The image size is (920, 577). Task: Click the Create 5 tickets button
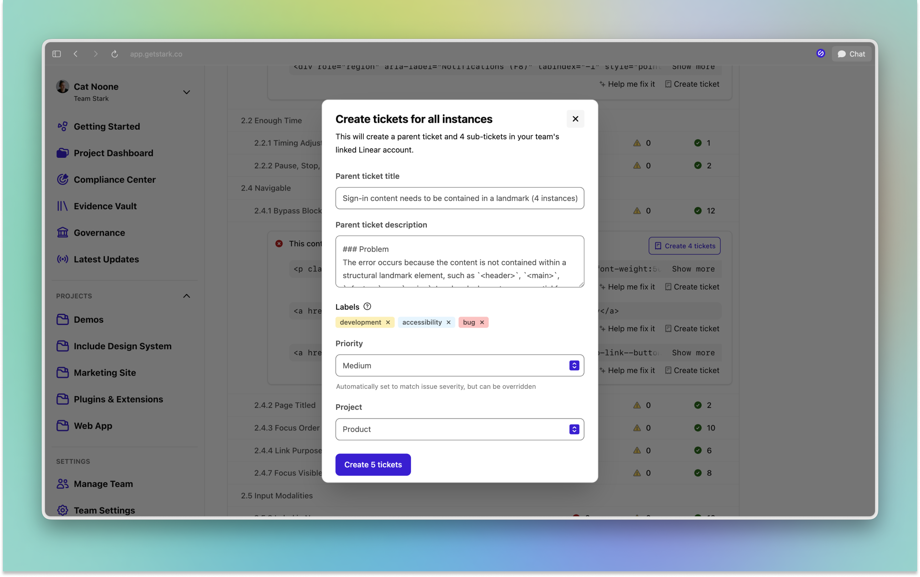[373, 465]
